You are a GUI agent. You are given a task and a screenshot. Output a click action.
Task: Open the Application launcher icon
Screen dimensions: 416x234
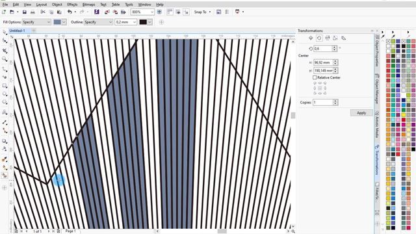[x=237, y=12]
